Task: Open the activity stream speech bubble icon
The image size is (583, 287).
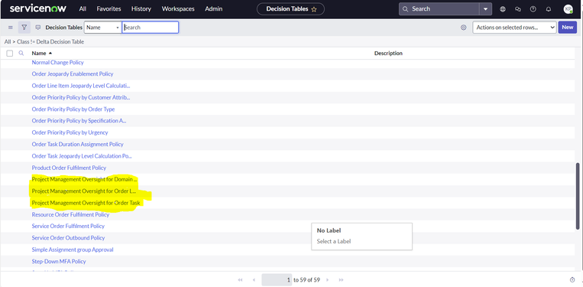Action: [x=37, y=28]
